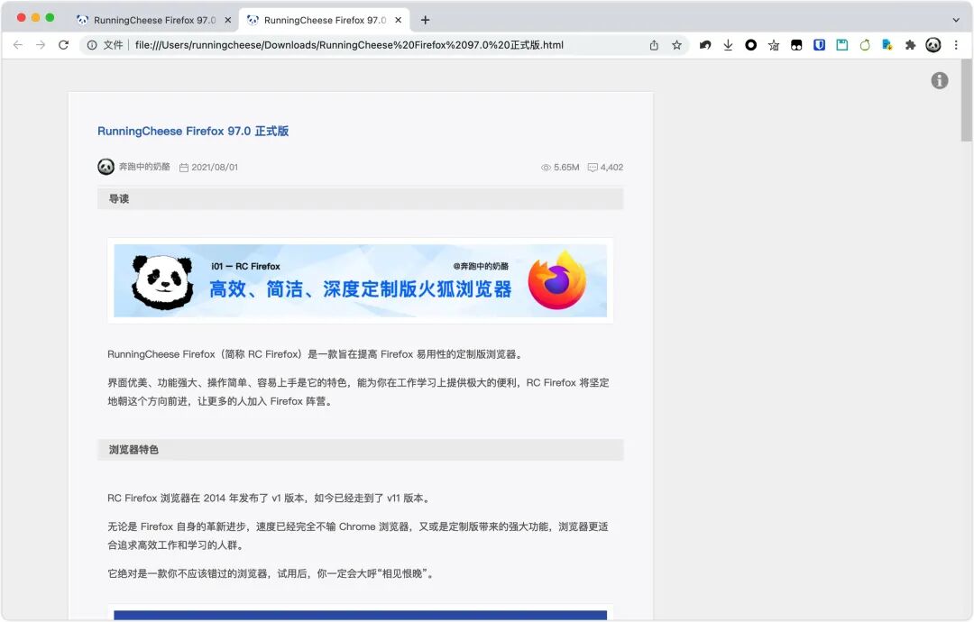974x622 pixels.
Task: Open the Bitwarden shield extension
Action: [x=819, y=45]
